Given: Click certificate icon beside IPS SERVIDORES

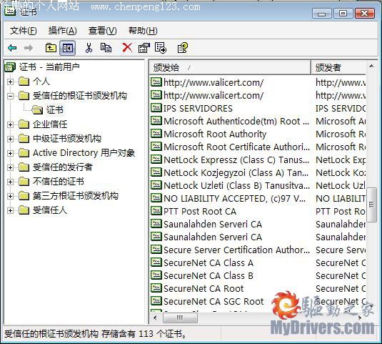Looking at the screenshot, I should click(x=156, y=108).
